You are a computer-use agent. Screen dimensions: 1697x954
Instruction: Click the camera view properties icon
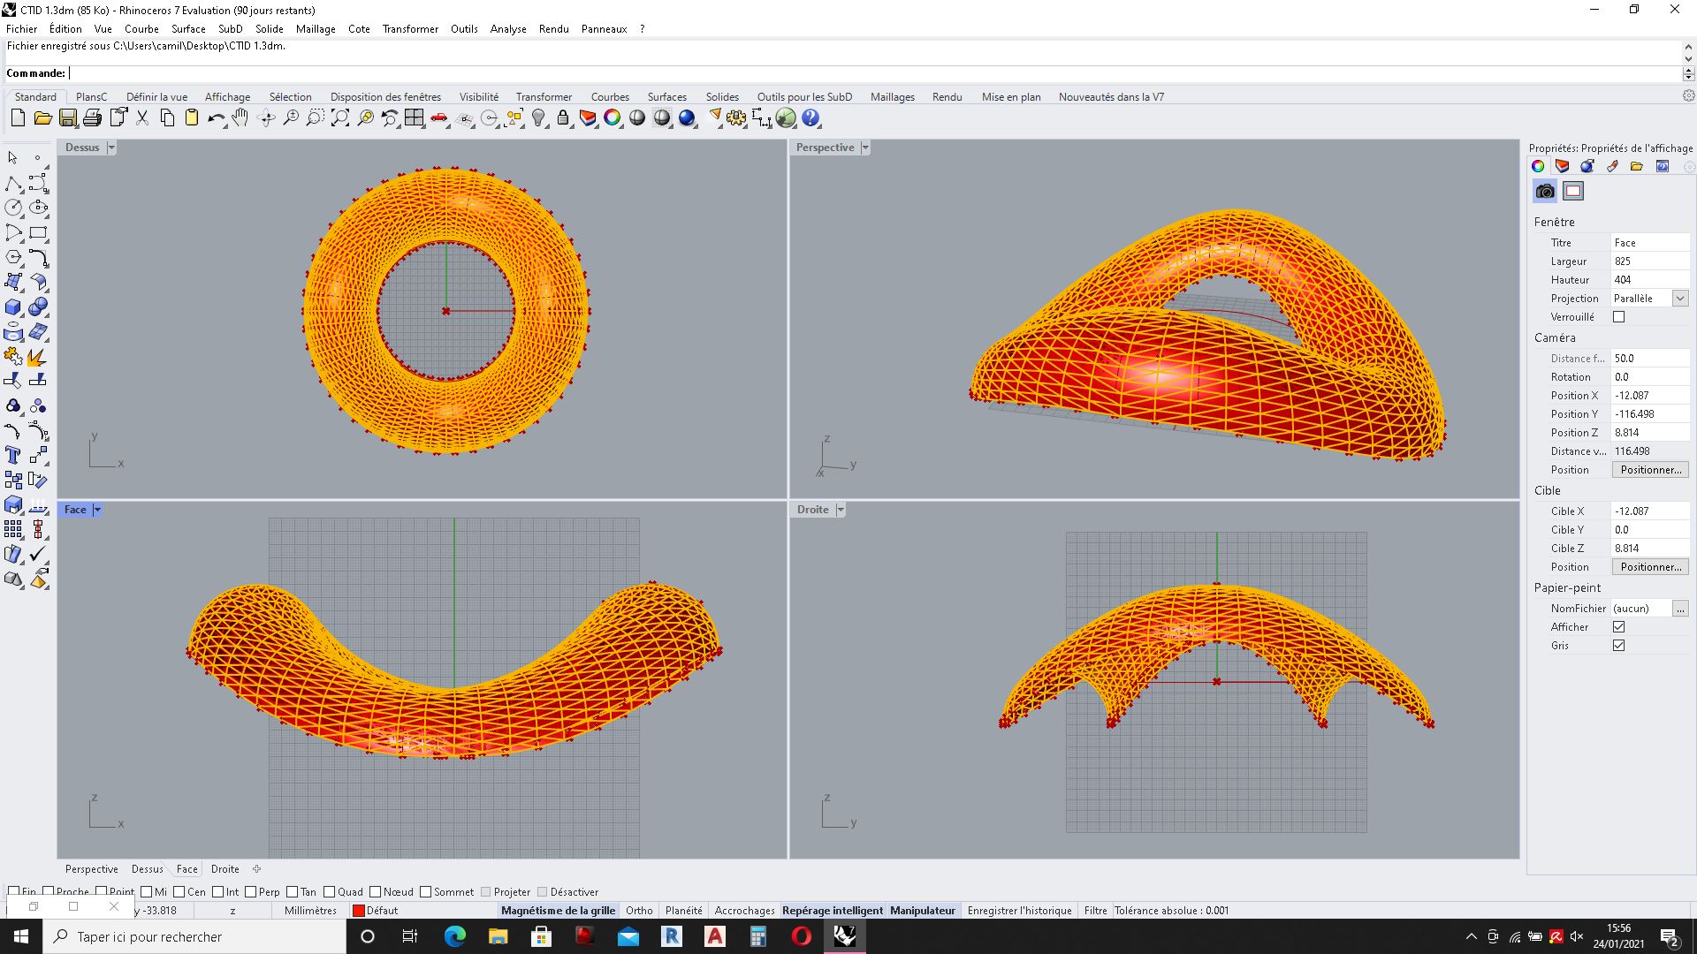pyautogui.click(x=1545, y=191)
